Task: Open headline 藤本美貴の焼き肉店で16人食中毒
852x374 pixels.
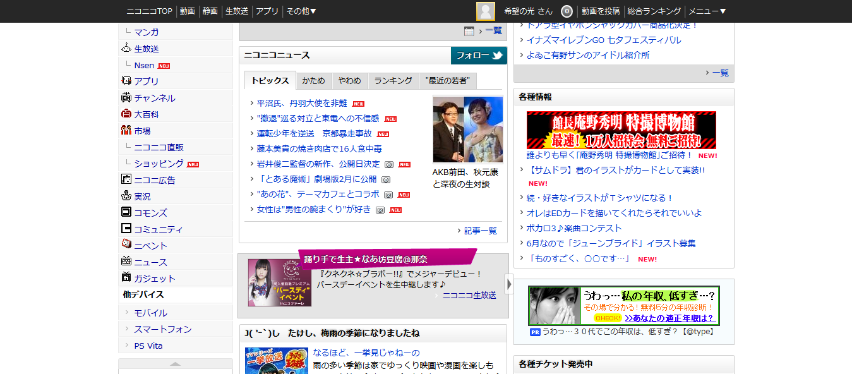Action: pos(320,148)
